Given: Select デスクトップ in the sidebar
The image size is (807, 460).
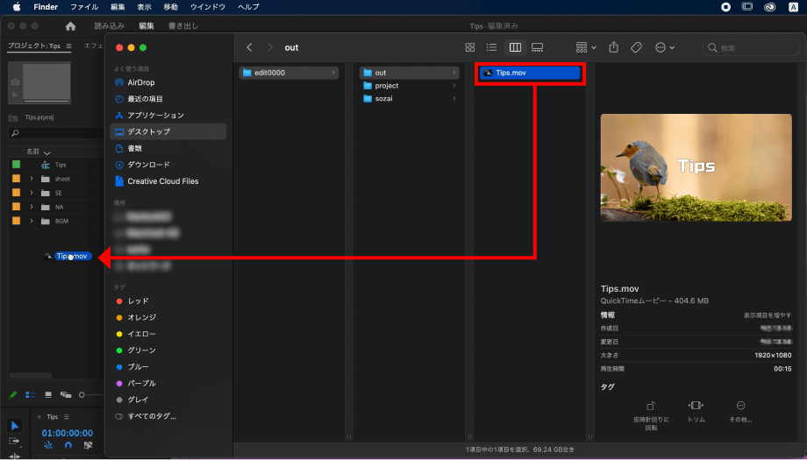Looking at the screenshot, I should pos(168,131).
